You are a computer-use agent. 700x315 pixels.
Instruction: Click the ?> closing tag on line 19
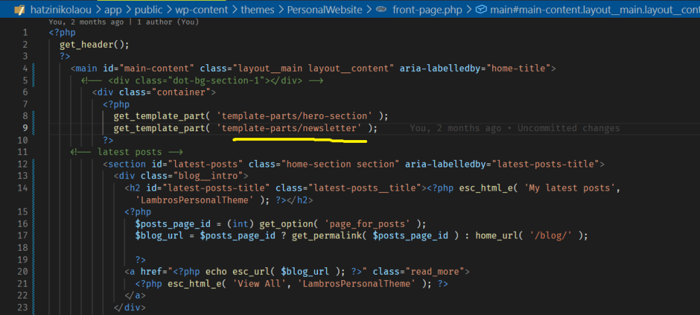pyautogui.click(x=140, y=260)
